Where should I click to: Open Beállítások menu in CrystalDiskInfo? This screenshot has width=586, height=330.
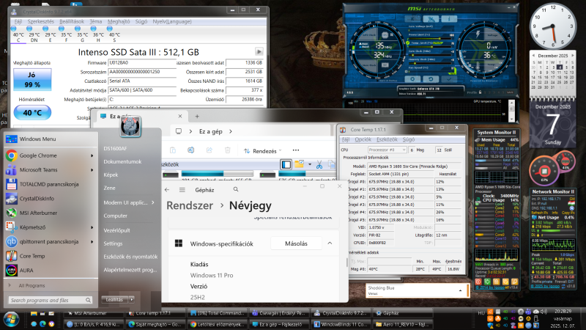tap(72, 22)
